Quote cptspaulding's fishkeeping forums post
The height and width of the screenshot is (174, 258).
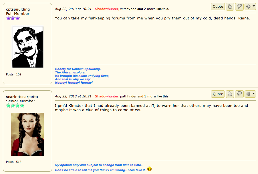pos(218,7)
